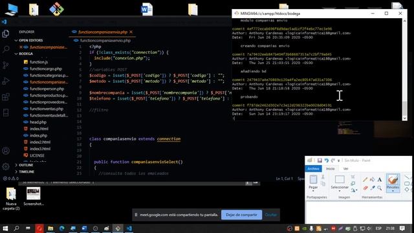Close functioncompaniase file in Open Editors
Viewport: 414px width, 233px height.
(21, 47)
